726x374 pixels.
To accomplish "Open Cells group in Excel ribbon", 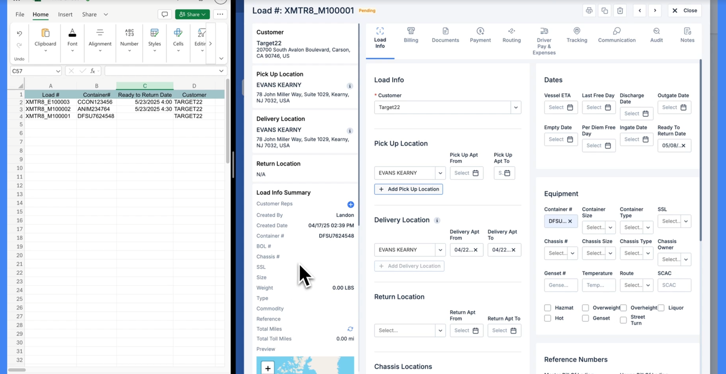I will (178, 40).
